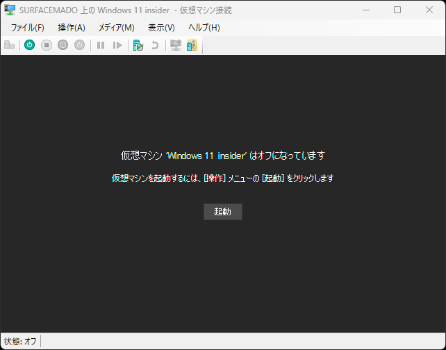Close the virtual machine connection window
The height and width of the screenshot is (350, 446).
coord(429,10)
